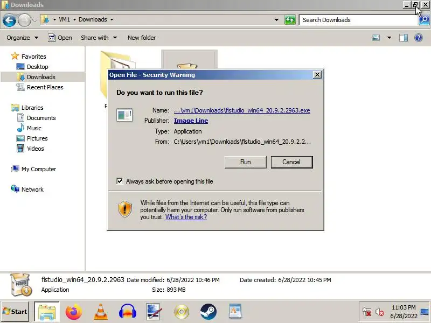This screenshot has height=323, width=431.
Task: Open Audacity from the taskbar
Action: [x=128, y=312]
